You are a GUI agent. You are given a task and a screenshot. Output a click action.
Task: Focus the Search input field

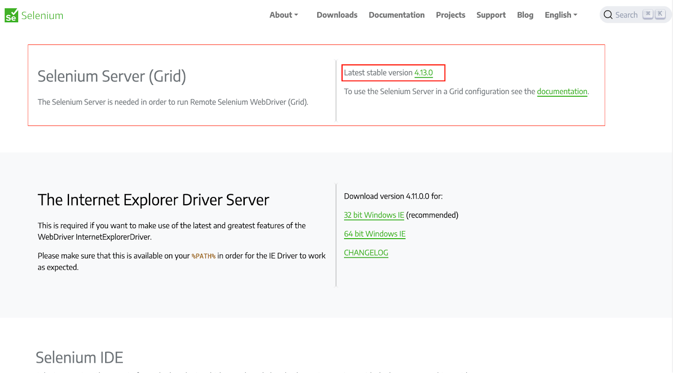pyautogui.click(x=635, y=15)
